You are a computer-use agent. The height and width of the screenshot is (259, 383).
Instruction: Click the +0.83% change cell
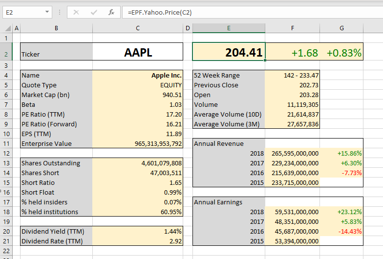(341, 52)
